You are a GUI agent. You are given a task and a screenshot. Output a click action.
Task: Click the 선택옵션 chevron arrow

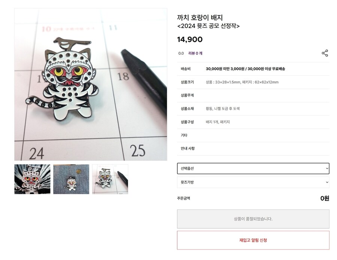326,169
